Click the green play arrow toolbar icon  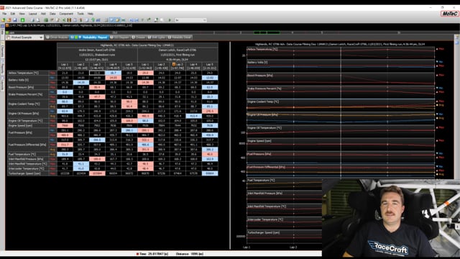tap(170, 20)
